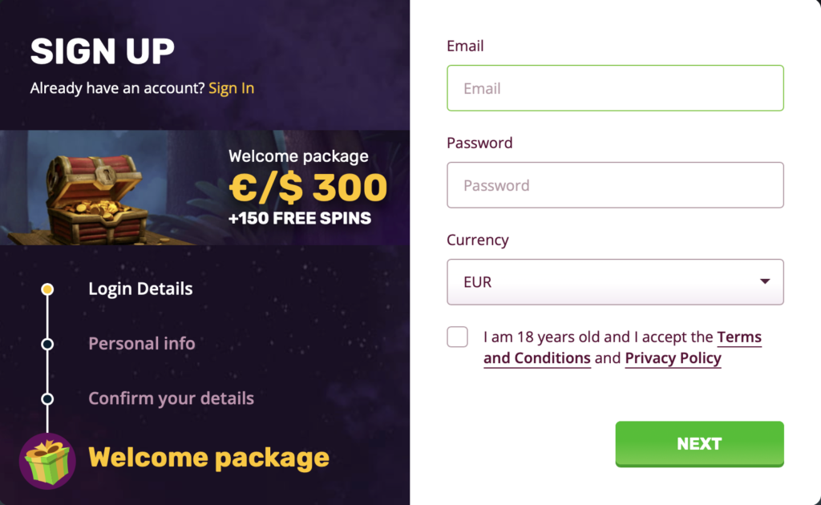This screenshot has width=821, height=505.
Task: Open the Sign In link
Action: tap(232, 88)
